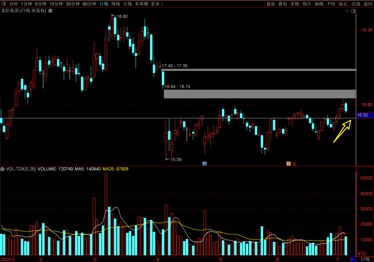
Task: Open the 多周期 multi-period view
Action: [x=141, y=4]
